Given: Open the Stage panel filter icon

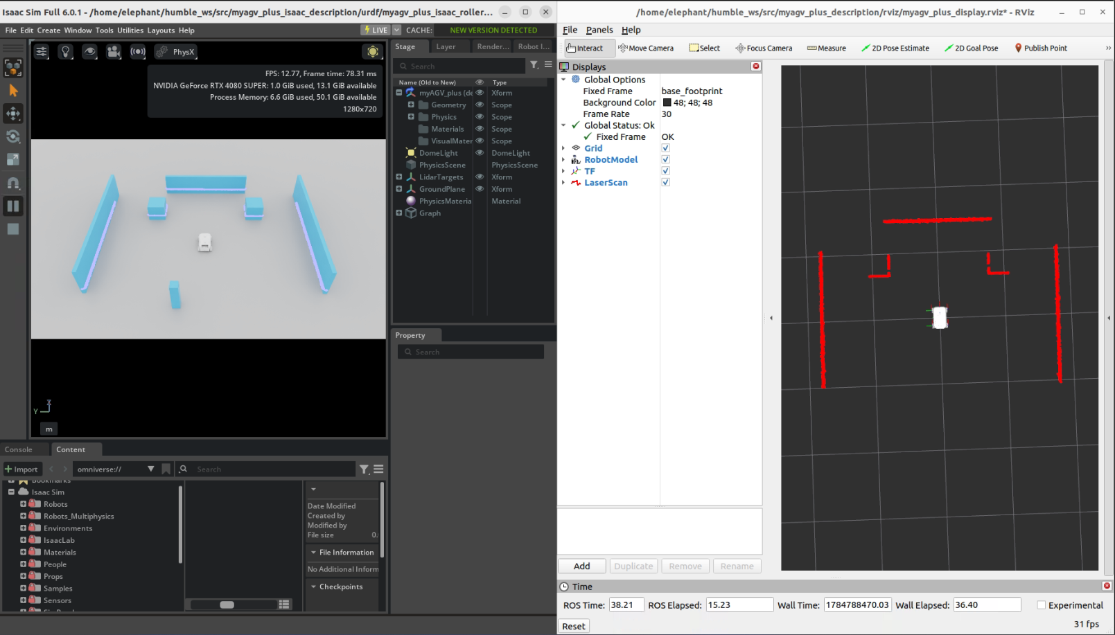Looking at the screenshot, I should [x=534, y=65].
